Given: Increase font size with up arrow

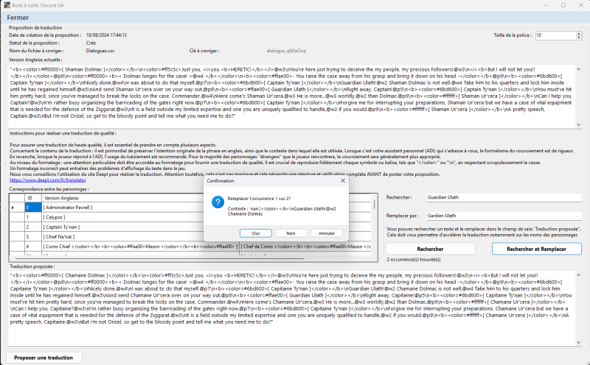Looking at the screenshot, I should [579, 33].
